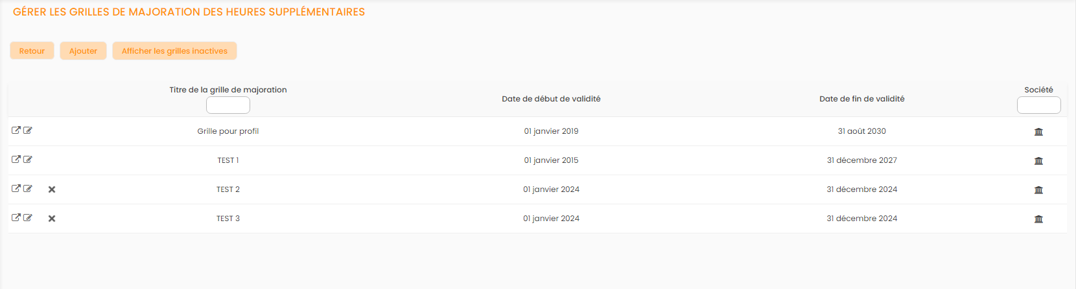Click the société icon for Grille pour profil
This screenshot has width=1076, height=289.
click(1038, 132)
